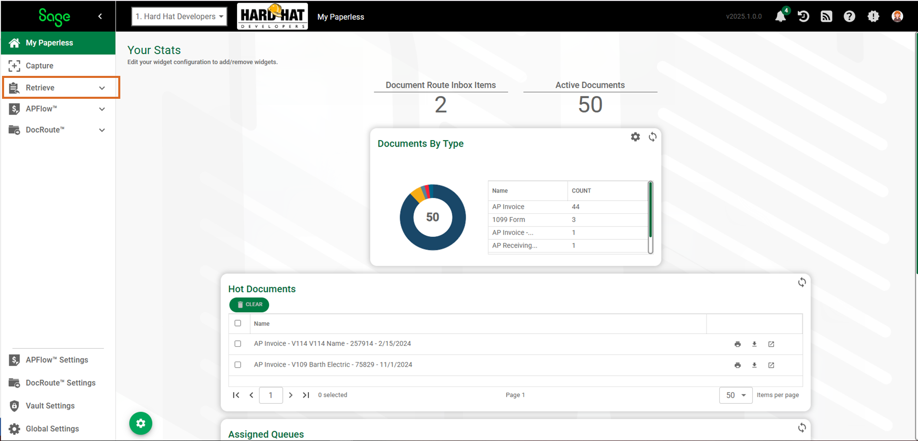
Task: Open the history clock icon
Action: [x=803, y=17]
